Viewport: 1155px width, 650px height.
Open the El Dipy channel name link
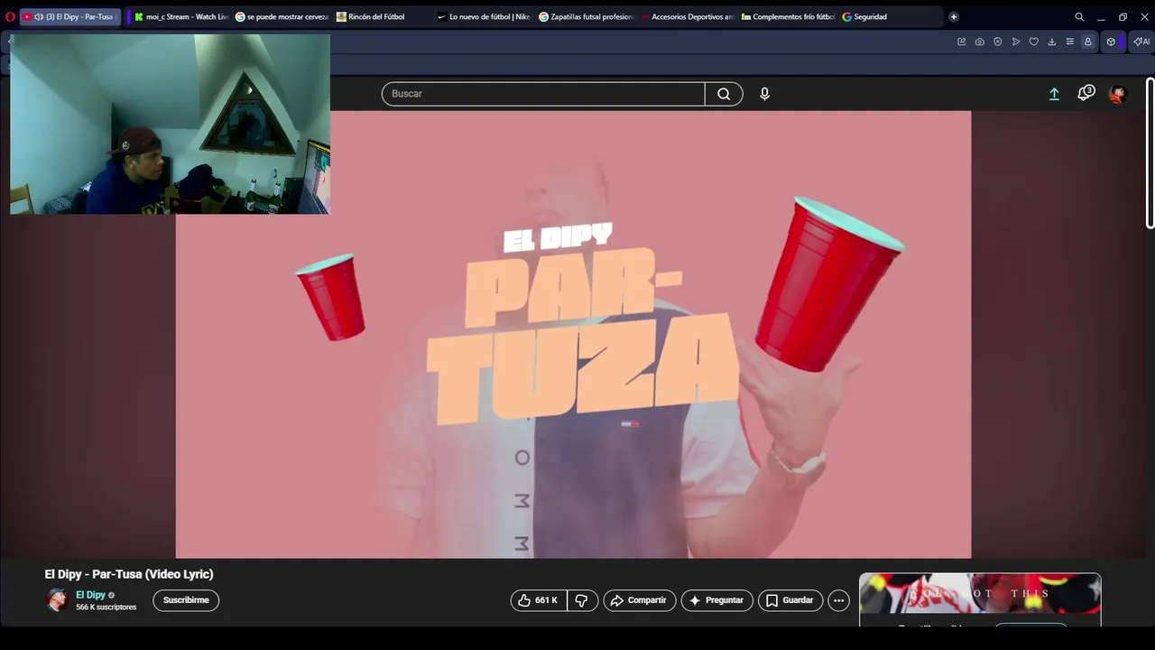pos(90,595)
